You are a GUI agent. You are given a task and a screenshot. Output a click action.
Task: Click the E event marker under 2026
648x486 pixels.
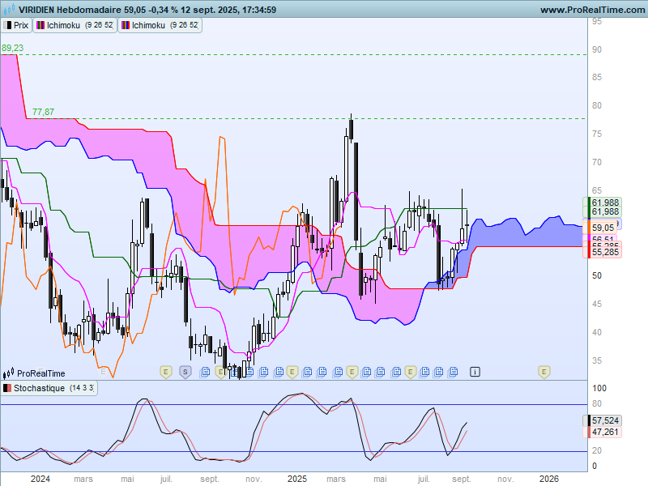tap(544, 372)
